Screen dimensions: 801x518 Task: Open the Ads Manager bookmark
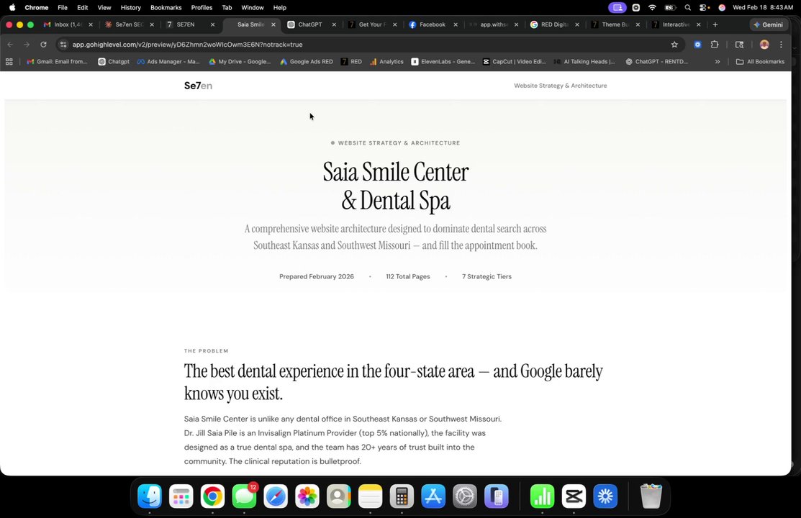(168, 62)
